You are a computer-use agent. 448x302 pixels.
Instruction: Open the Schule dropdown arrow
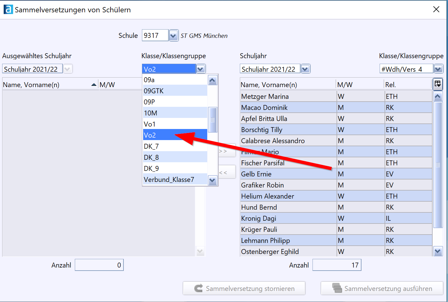173,36
